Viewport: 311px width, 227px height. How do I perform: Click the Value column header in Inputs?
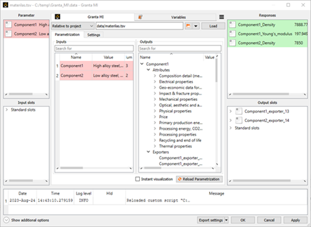click(x=108, y=57)
